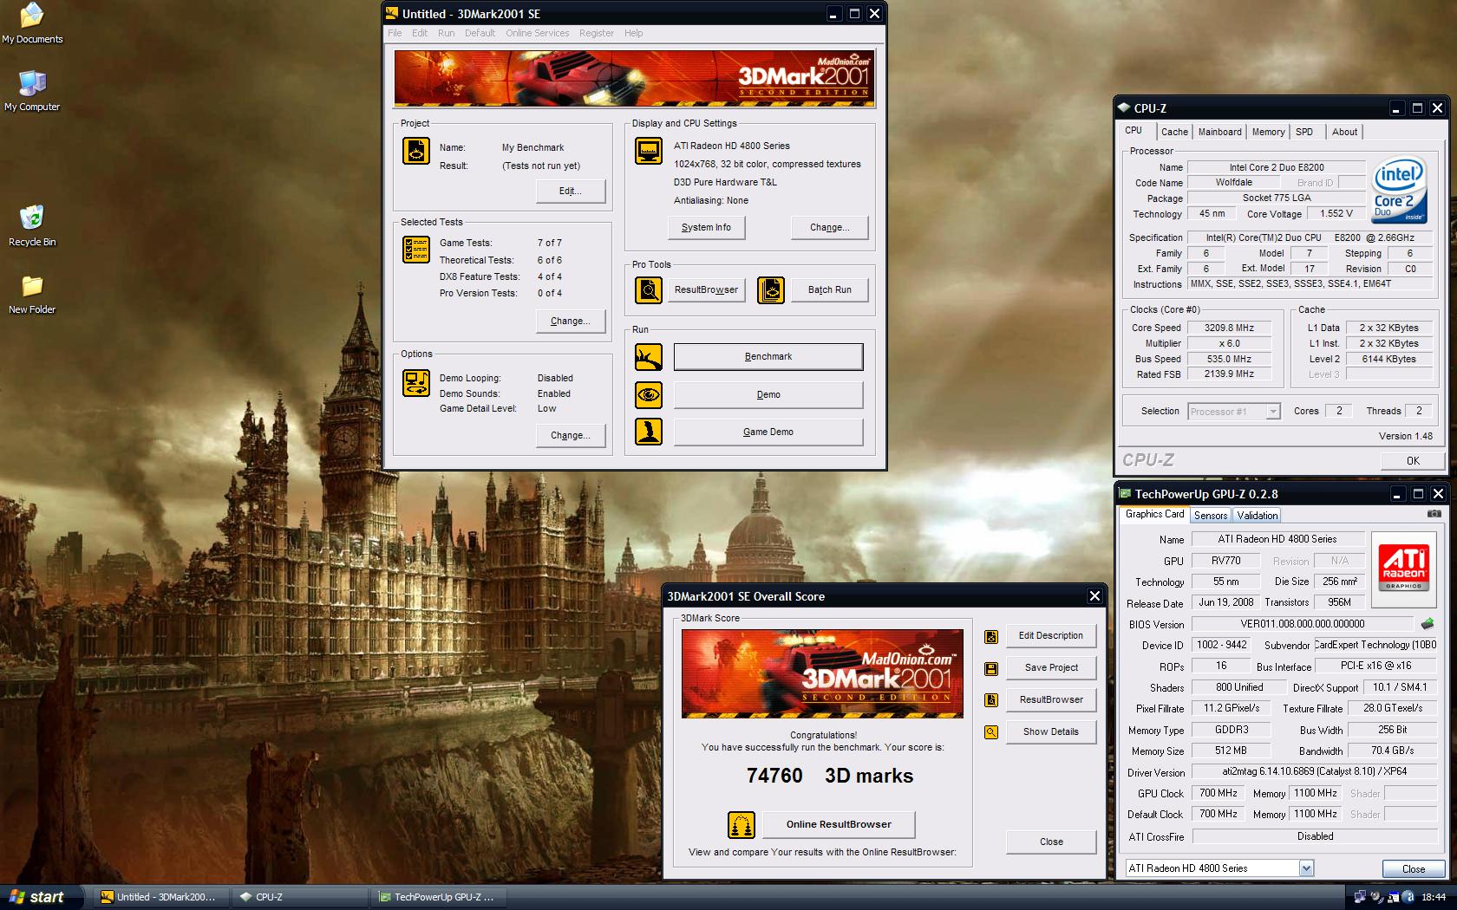This screenshot has width=1457, height=910.
Task: Switch to the Cache tab in CPU-Z
Action: click(x=1174, y=132)
